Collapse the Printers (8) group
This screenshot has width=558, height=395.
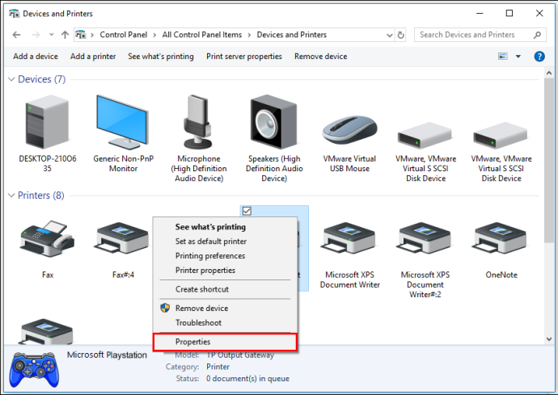coord(11,195)
